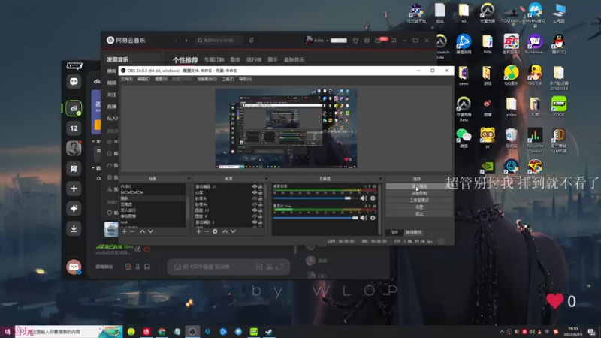This screenshot has height=338, width=601.
Task: Open the 文件(F) menu in OBS
Action: click(x=126, y=79)
